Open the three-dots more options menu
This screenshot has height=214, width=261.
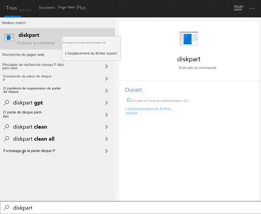(252, 8)
